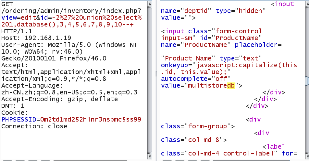This screenshot has width=309, height=161.
Task: Click the class="form-group" attribute
Action: tap(196, 126)
